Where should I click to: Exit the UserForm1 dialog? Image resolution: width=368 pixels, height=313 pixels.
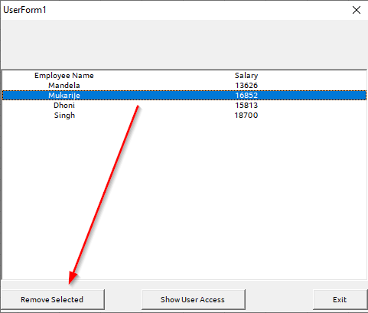(x=340, y=299)
